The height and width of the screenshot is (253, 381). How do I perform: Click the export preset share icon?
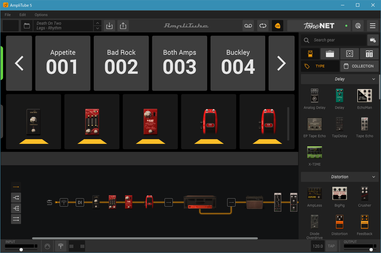point(123,26)
